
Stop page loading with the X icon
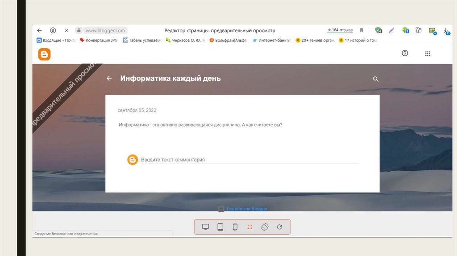point(66,30)
